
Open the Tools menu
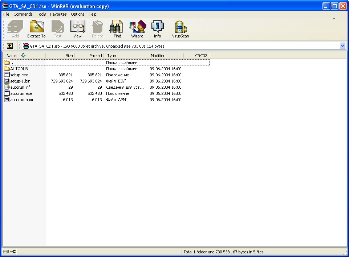click(41, 14)
